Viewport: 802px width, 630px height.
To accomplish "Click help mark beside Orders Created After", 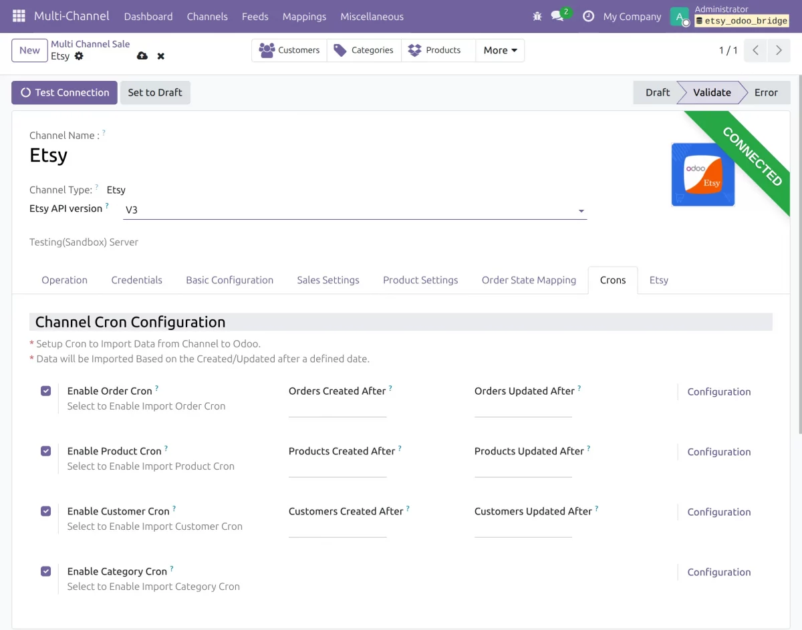I will click(x=390, y=388).
